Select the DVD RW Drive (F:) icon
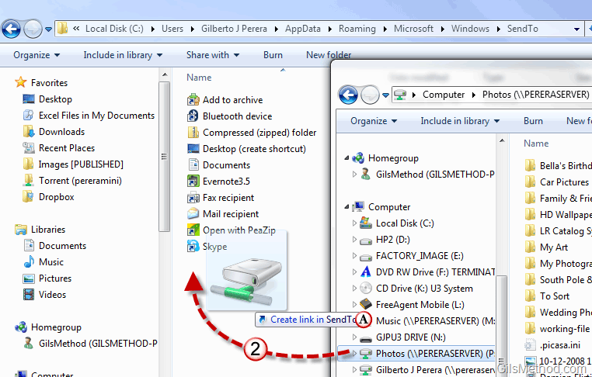 point(365,272)
